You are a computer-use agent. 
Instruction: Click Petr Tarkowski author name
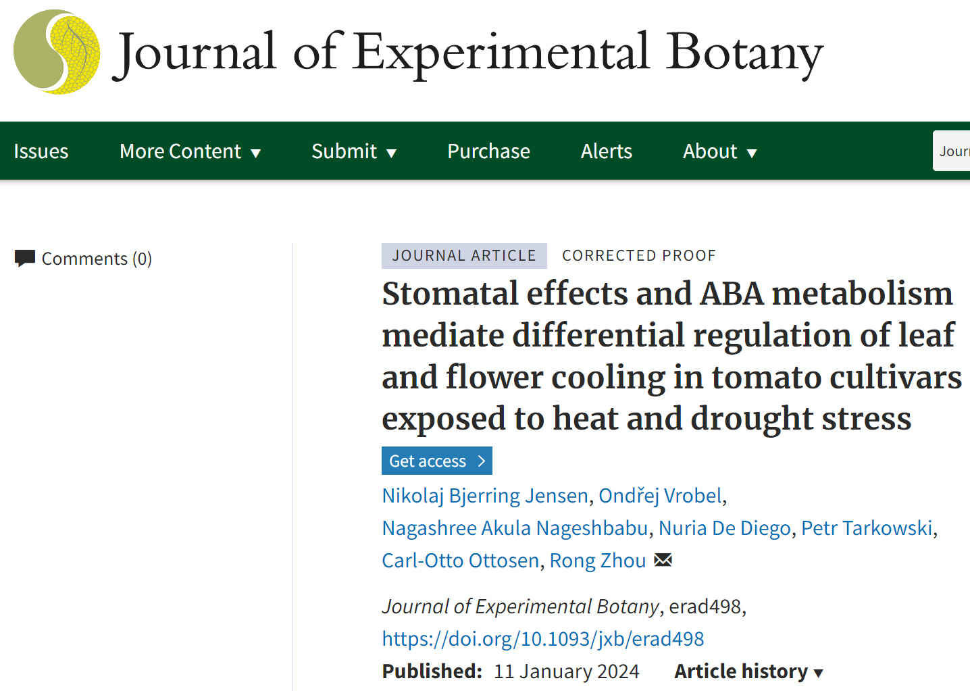click(867, 528)
